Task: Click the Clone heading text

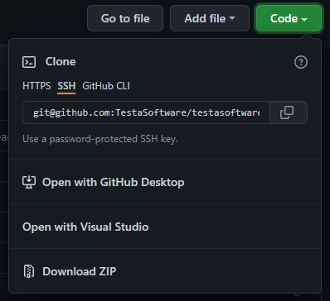Action: point(61,62)
